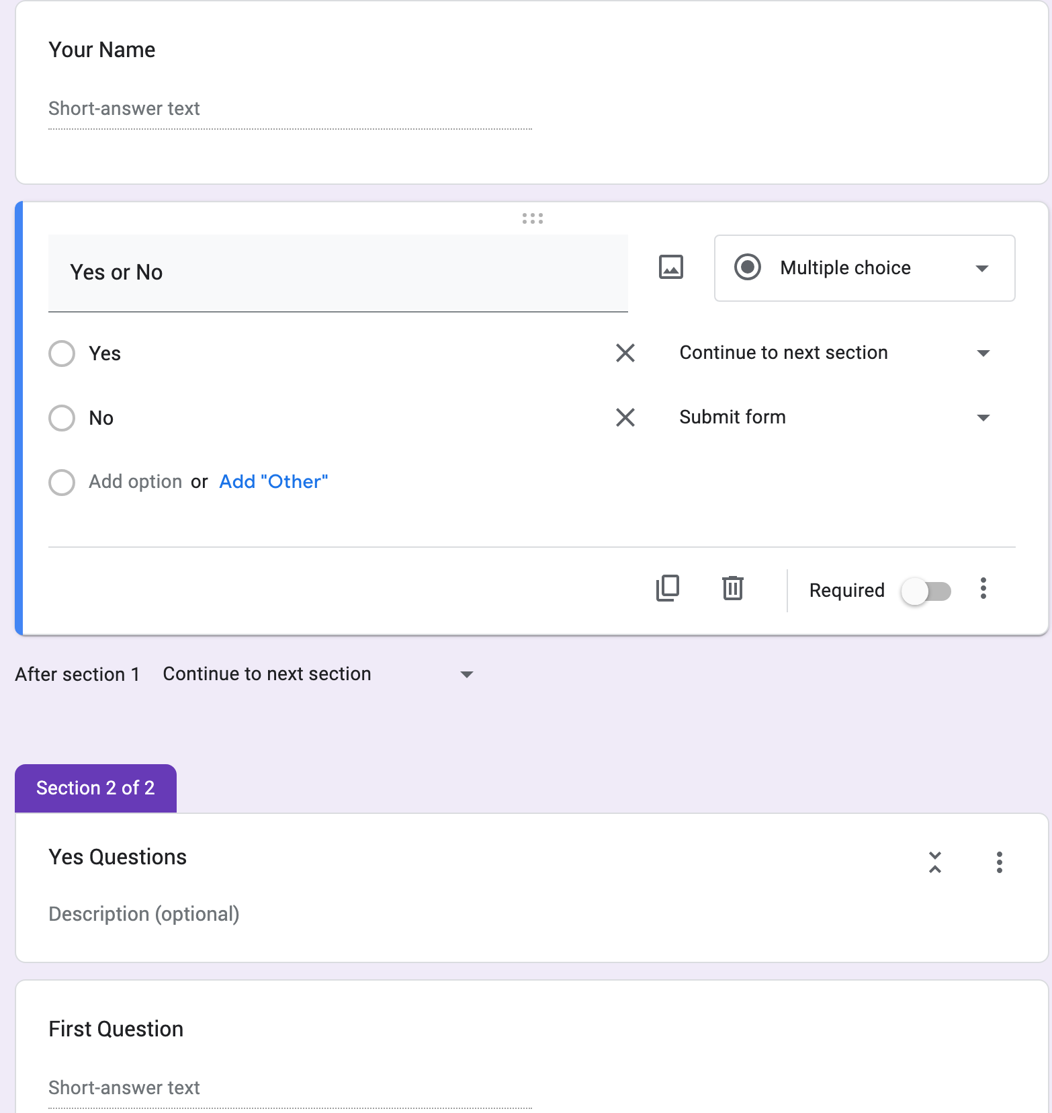
Task: Select the Yes radio button
Action: pos(62,354)
